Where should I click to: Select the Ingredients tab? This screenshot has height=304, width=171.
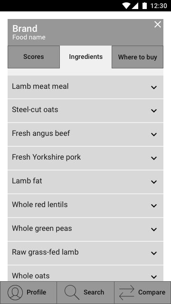pos(85,57)
